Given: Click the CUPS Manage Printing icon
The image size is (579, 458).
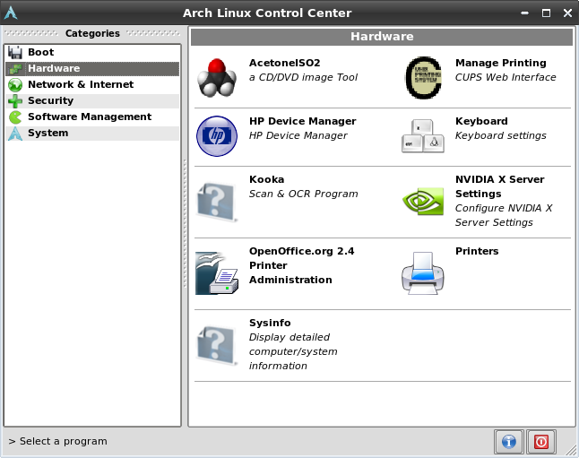Looking at the screenshot, I should tap(423, 78).
